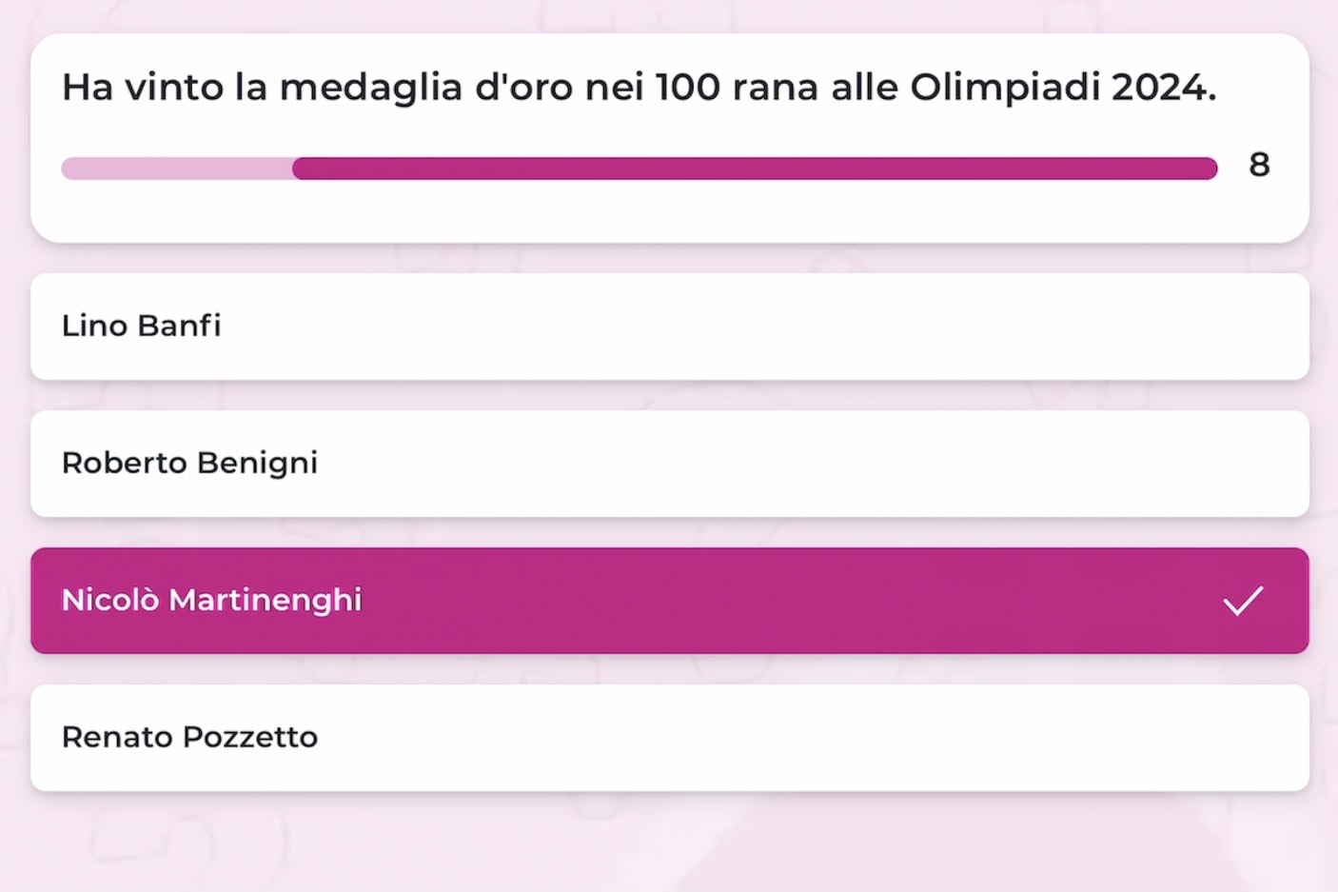Screen dimensions: 1338x892
Task: Click the highlighted Nicolò Martinenghi answer row
Action: [x=669, y=601]
